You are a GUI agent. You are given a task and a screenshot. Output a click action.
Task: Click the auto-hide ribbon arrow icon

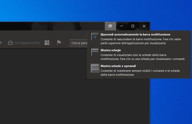(x=95, y=36)
